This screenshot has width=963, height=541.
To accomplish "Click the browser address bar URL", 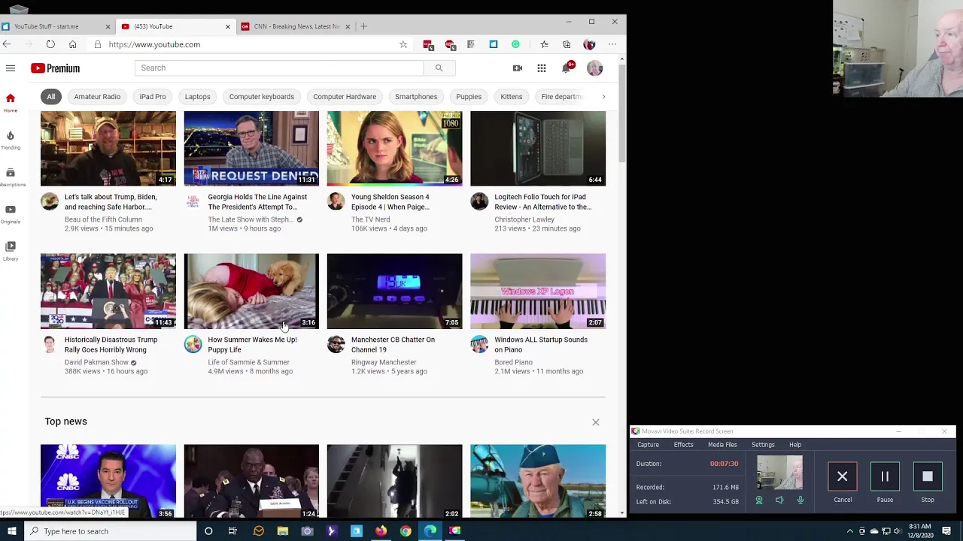I will 154,44.
